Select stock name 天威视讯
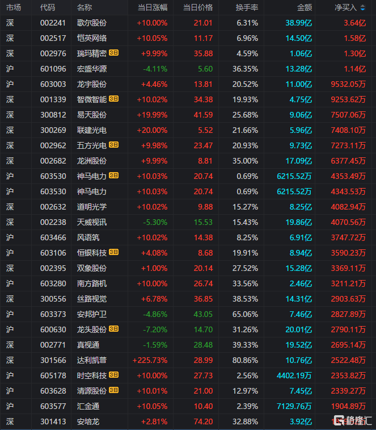 [x=92, y=222]
